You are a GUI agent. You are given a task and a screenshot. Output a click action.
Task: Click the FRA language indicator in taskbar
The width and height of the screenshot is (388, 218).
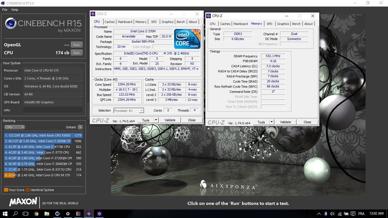tap(361, 214)
